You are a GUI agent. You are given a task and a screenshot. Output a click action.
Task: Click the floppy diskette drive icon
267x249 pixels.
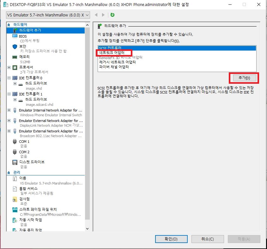point(15,162)
